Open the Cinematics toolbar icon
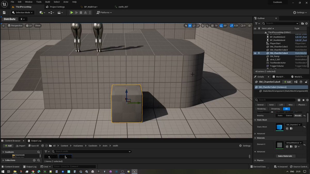The image size is (310, 174). coord(59,12)
